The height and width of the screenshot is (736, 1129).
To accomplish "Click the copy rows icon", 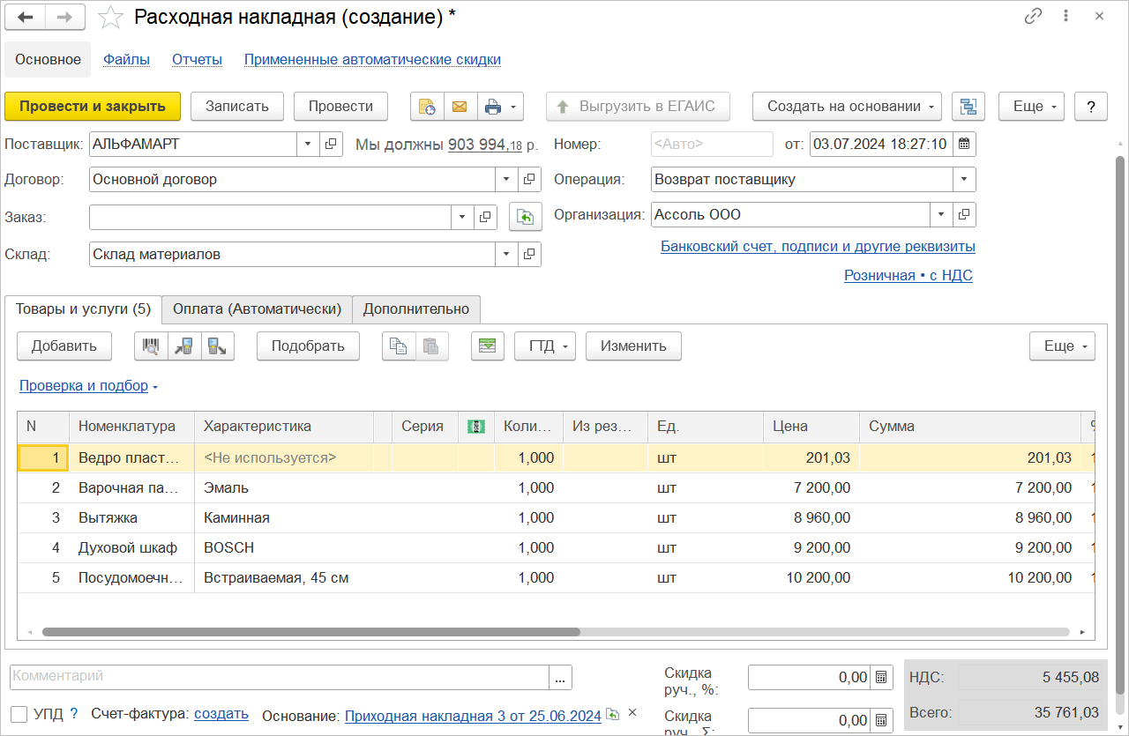I will pyautogui.click(x=399, y=346).
